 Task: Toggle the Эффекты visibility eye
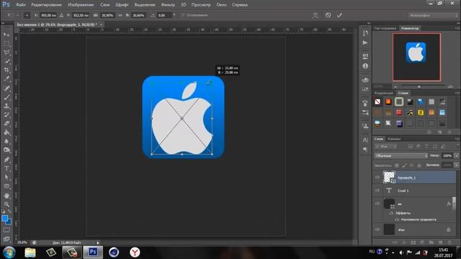(391, 213)
